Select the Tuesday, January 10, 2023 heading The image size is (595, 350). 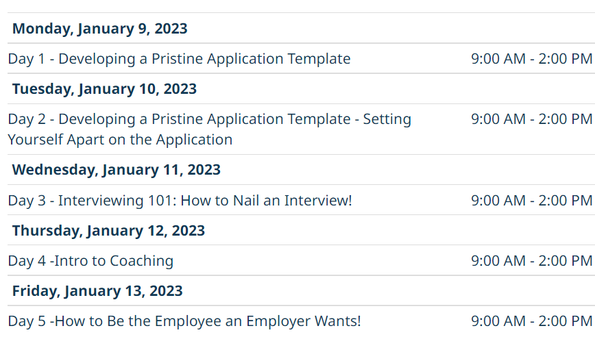[x=104, y=89]
